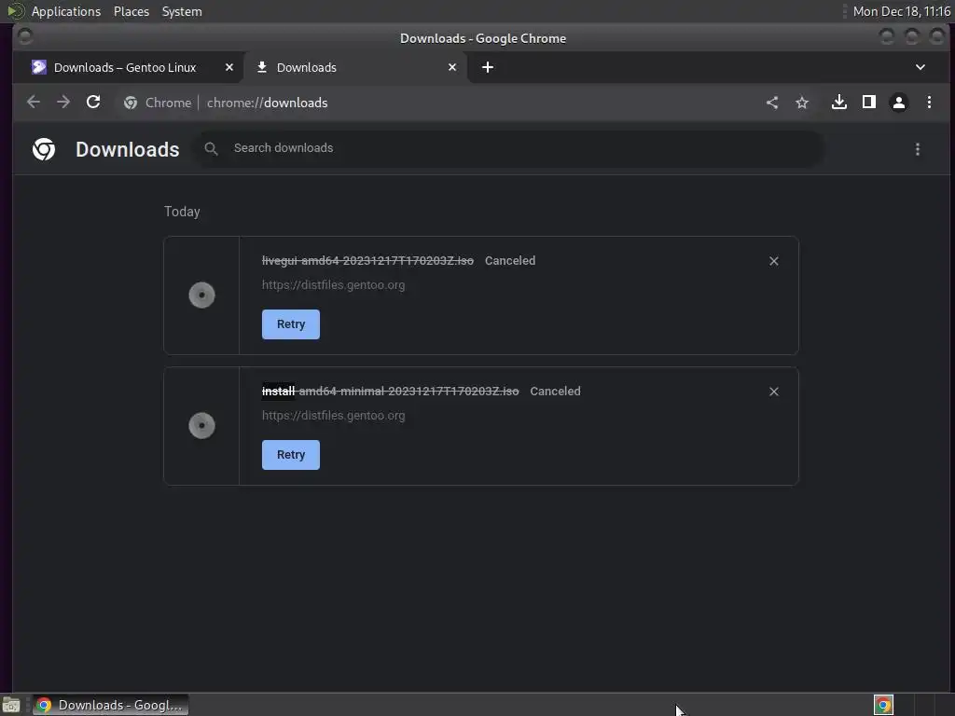Share this page using the share icon
Image resolution: width=955 pixels, height=716 pixels.
(x=771, y=103)
